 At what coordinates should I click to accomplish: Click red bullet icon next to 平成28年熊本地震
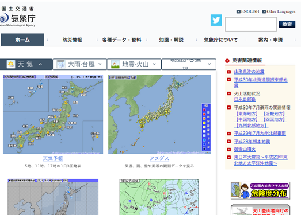pyautogui.click(x=229, y=142)
